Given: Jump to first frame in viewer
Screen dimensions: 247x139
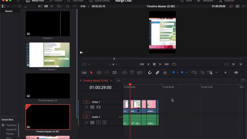Looking at the screenshot, I should tap(142, 64).
